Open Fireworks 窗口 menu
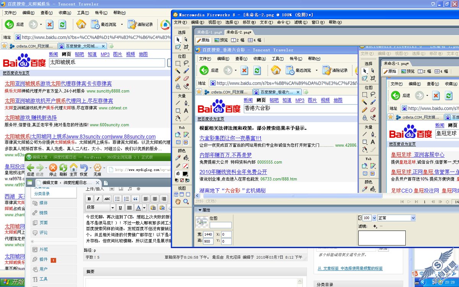Image resolution: width=459 pixels, height=287 pixels. point(317,23)
